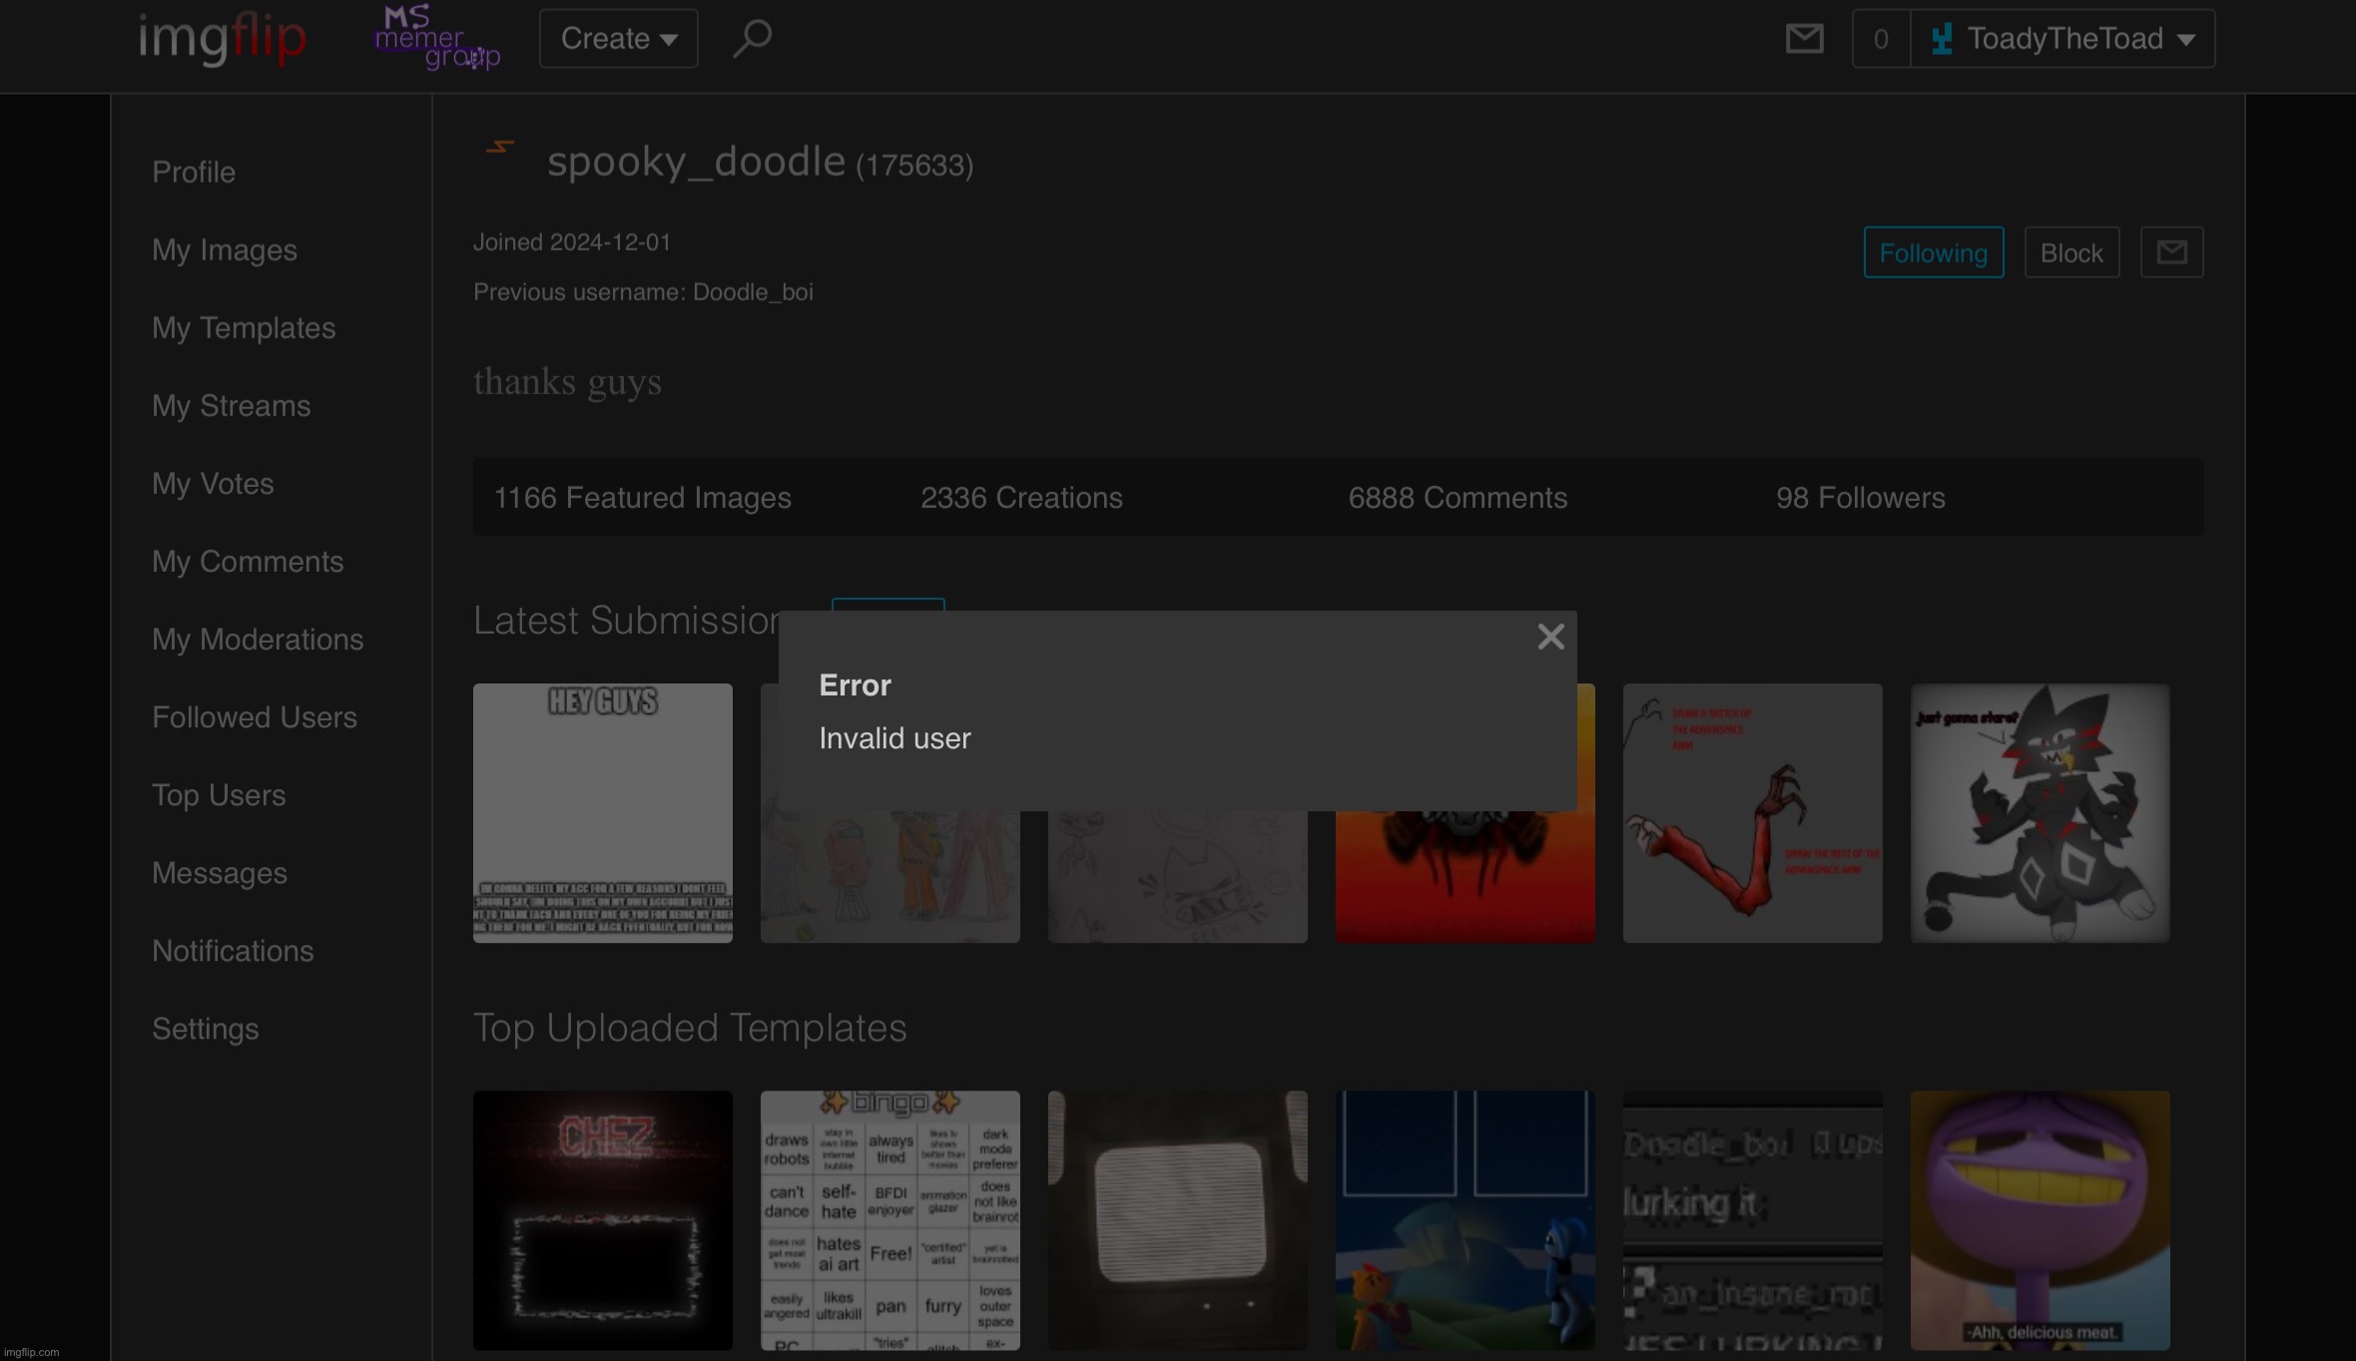Open the CHEZ template thumbnail
Viewport: 2356px width, 1361px height.
602,1219
